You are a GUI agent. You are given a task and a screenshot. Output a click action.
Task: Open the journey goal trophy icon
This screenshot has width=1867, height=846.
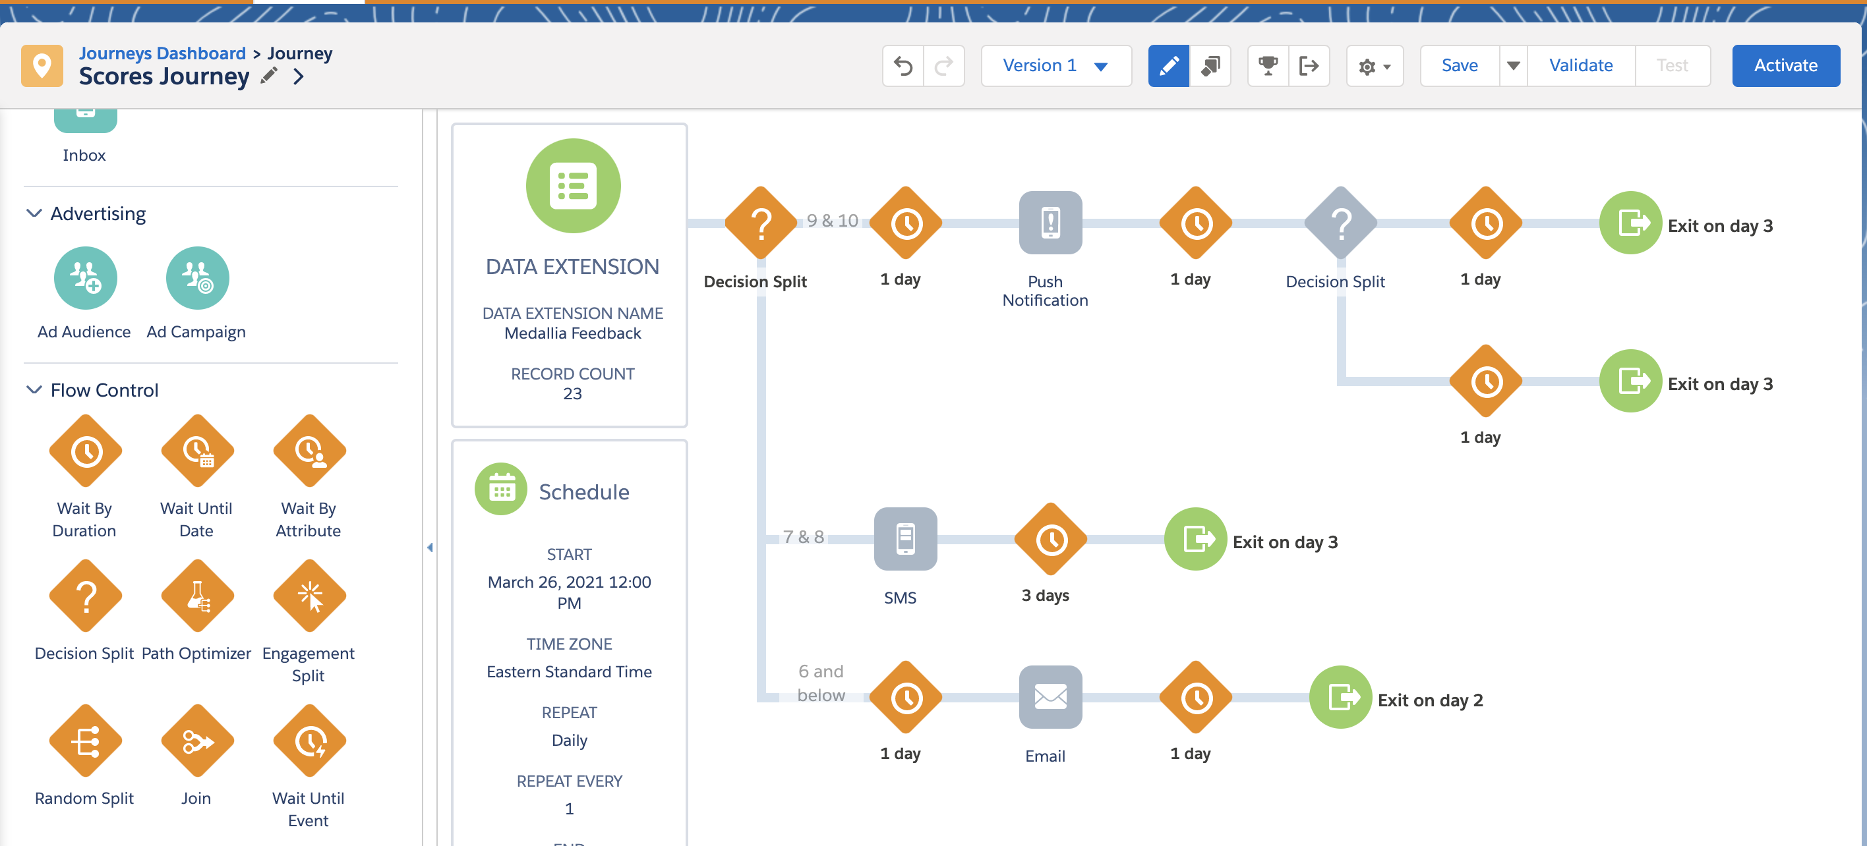[x=1268, y=66]
